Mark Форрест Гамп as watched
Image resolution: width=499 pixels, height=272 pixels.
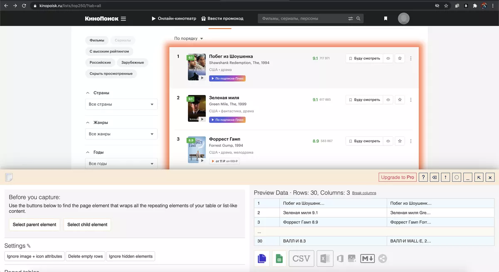[388, 141]
